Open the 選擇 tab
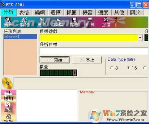Screen dimensions: 149x124 click(56, 12)
